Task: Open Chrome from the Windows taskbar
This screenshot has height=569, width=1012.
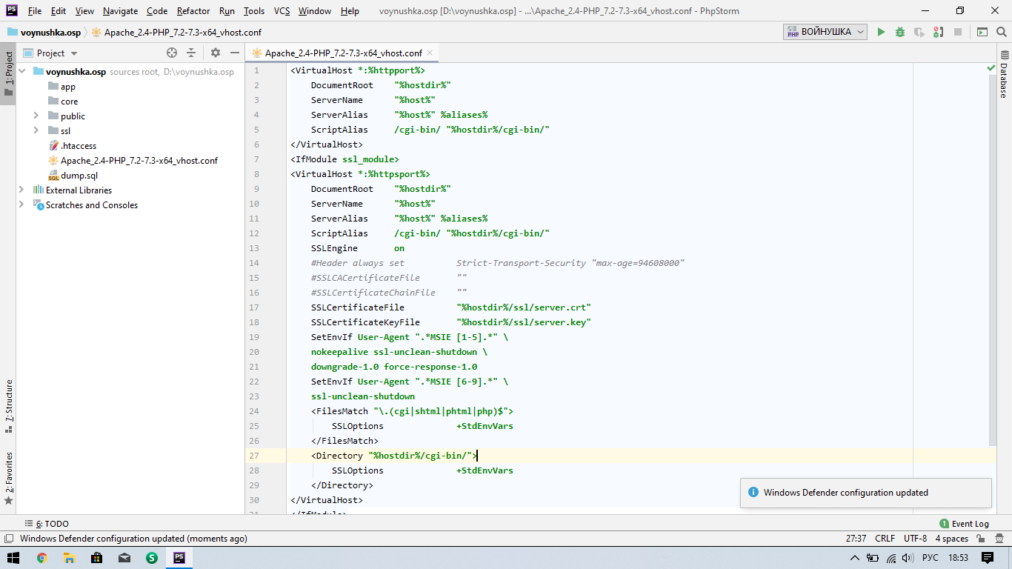Action: [x=41, y=558]
